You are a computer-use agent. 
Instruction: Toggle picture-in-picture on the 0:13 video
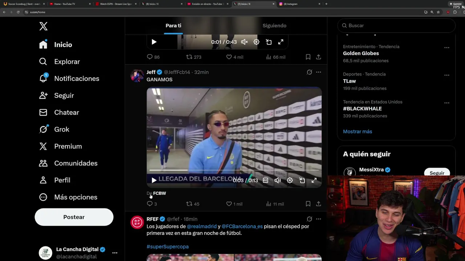(x=302, y=180)
